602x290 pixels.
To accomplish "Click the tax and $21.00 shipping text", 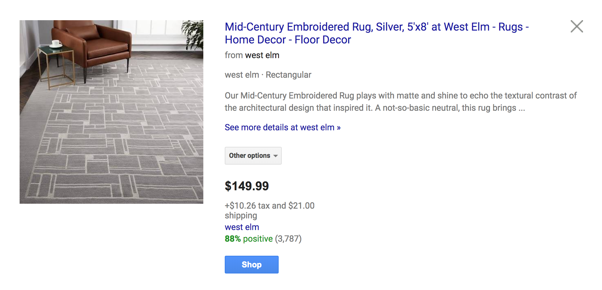I will click(269, 210).
